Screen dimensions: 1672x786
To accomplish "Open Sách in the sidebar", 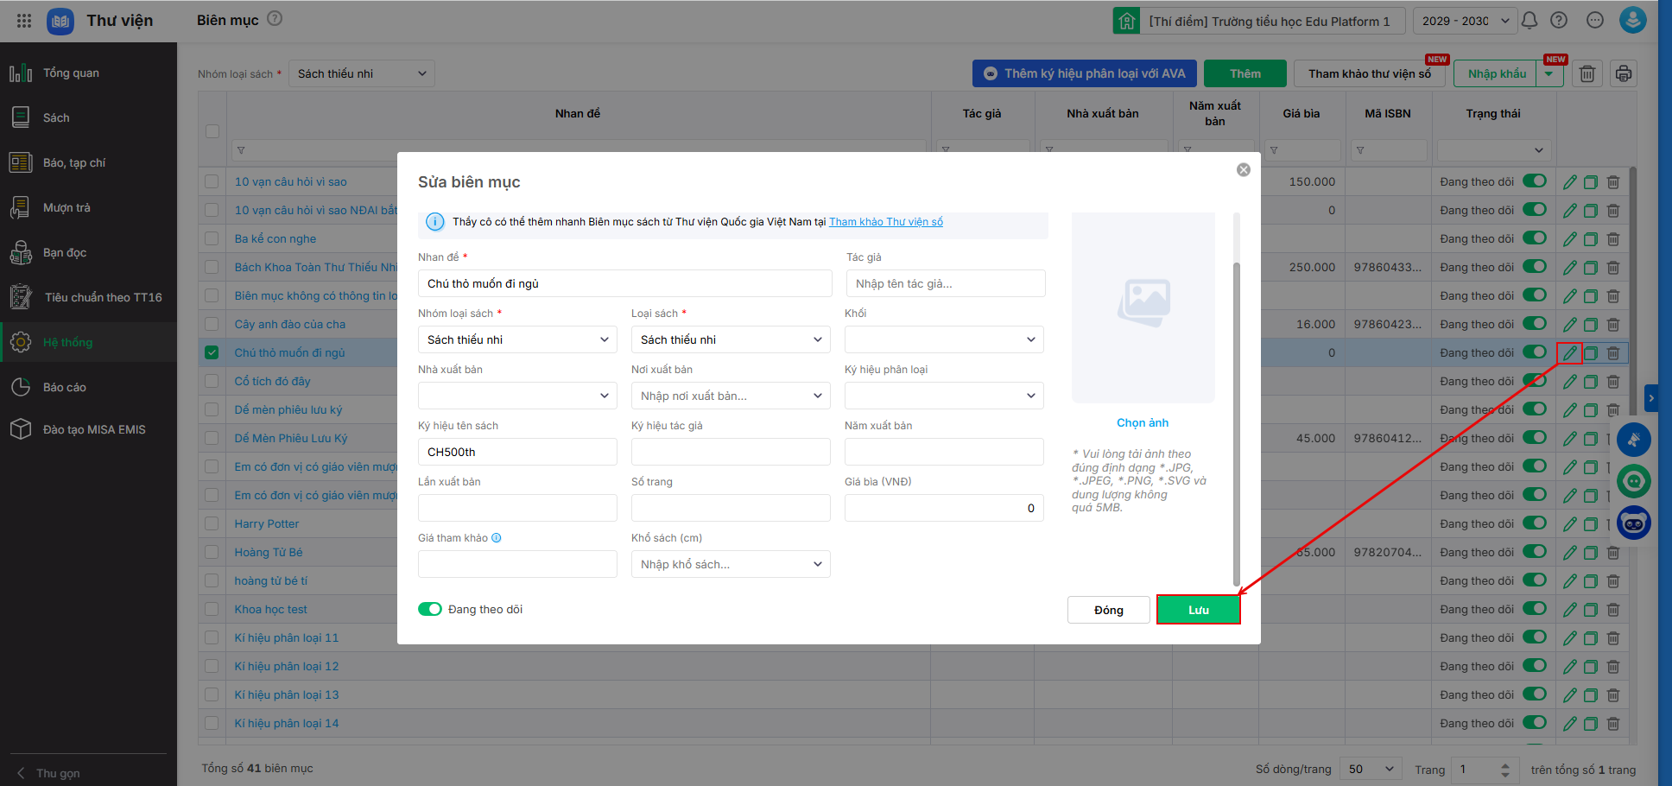I will tap(88, 117).
